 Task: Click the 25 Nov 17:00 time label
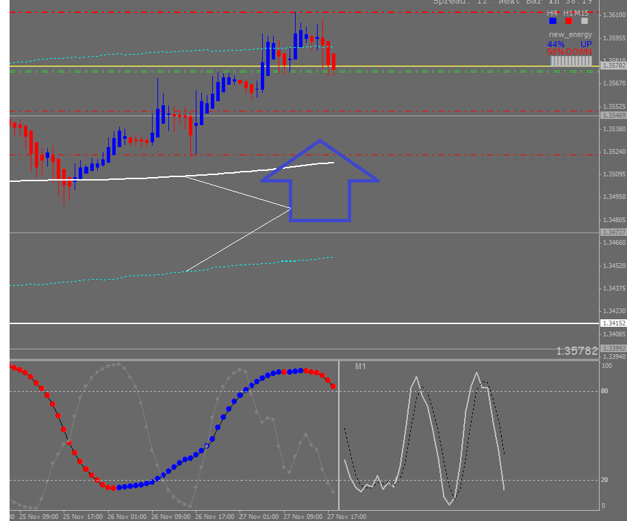coord(83,516)
